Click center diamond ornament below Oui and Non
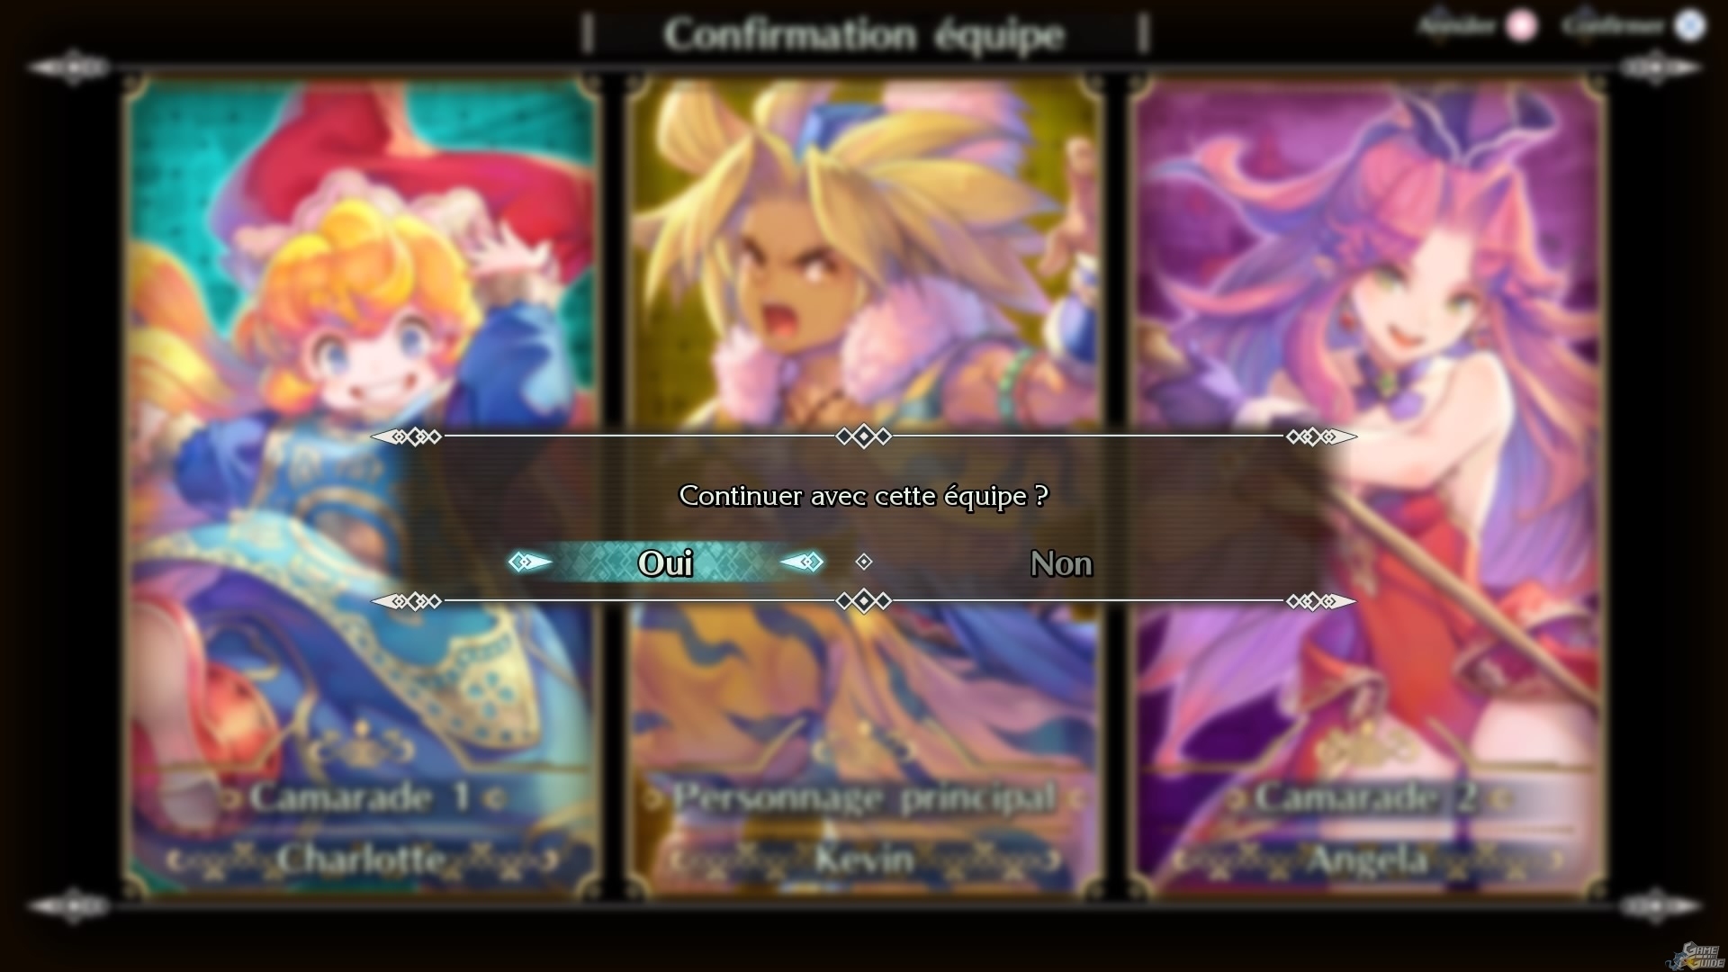This screenshot has width=1728, height=972. pos(864,601)
